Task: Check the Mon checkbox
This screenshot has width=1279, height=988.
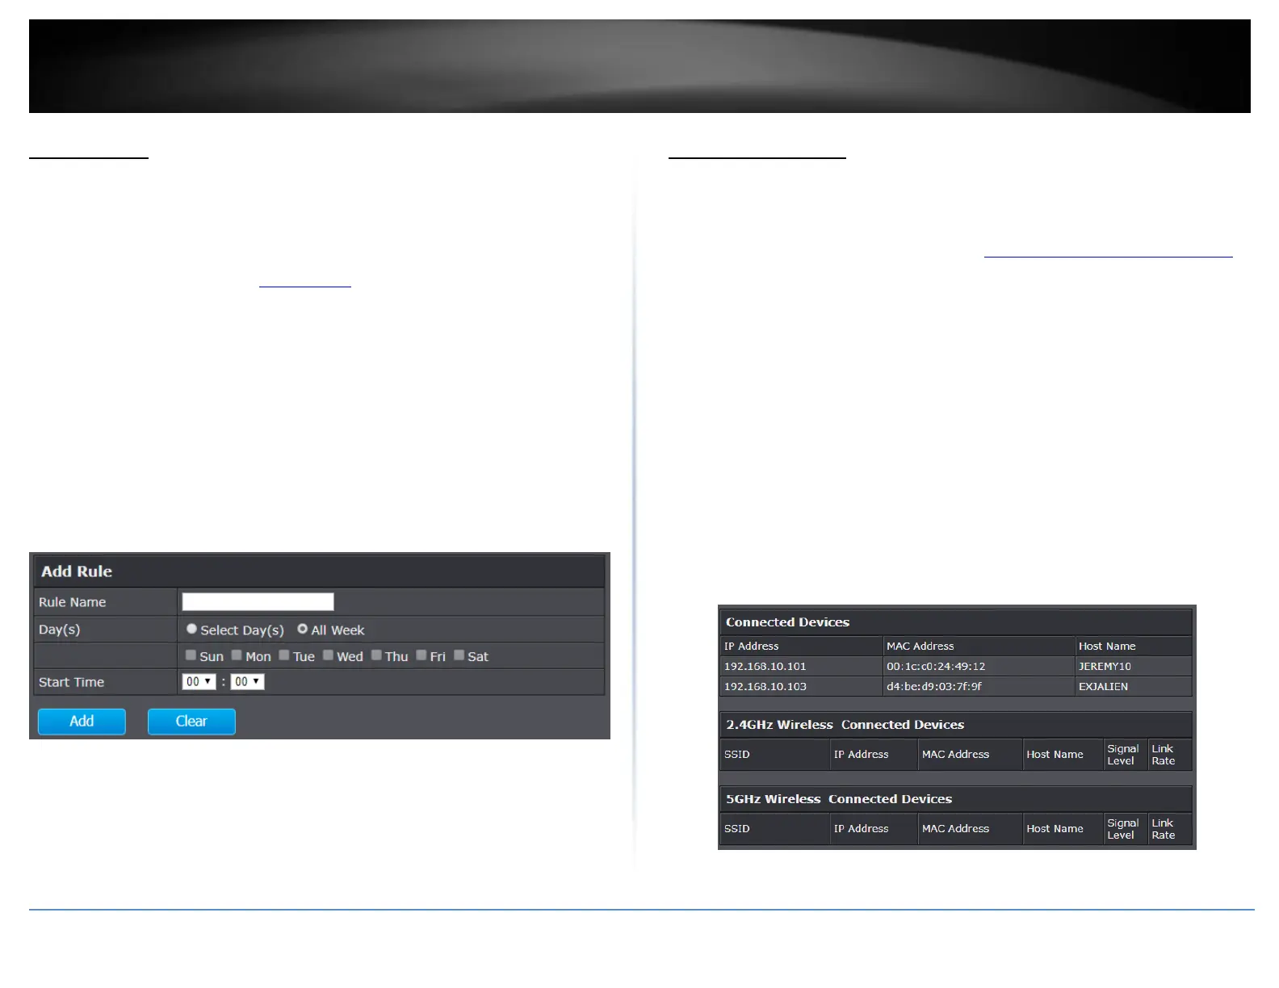Action: click(x=237, y=655)
